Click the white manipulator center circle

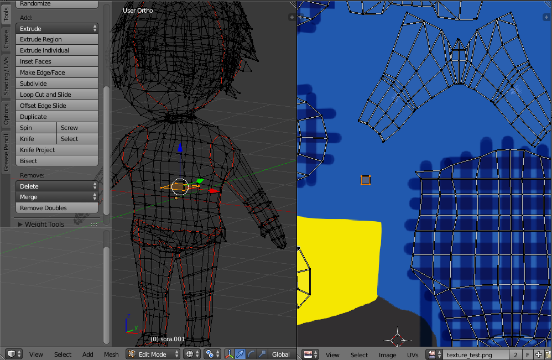tap(180, 186)
